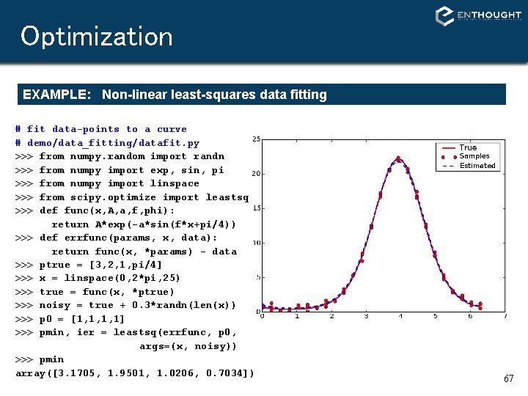Click the 'Estimated' legend entry in plot
528x396 pixels.
coord(477,166)
